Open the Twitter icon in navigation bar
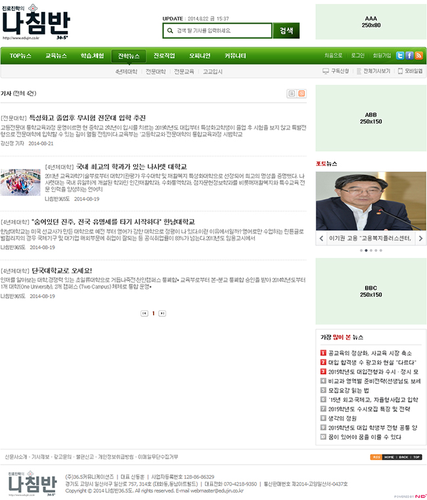Viewport: 427px width, 500px height. click(x=400, y=55)
